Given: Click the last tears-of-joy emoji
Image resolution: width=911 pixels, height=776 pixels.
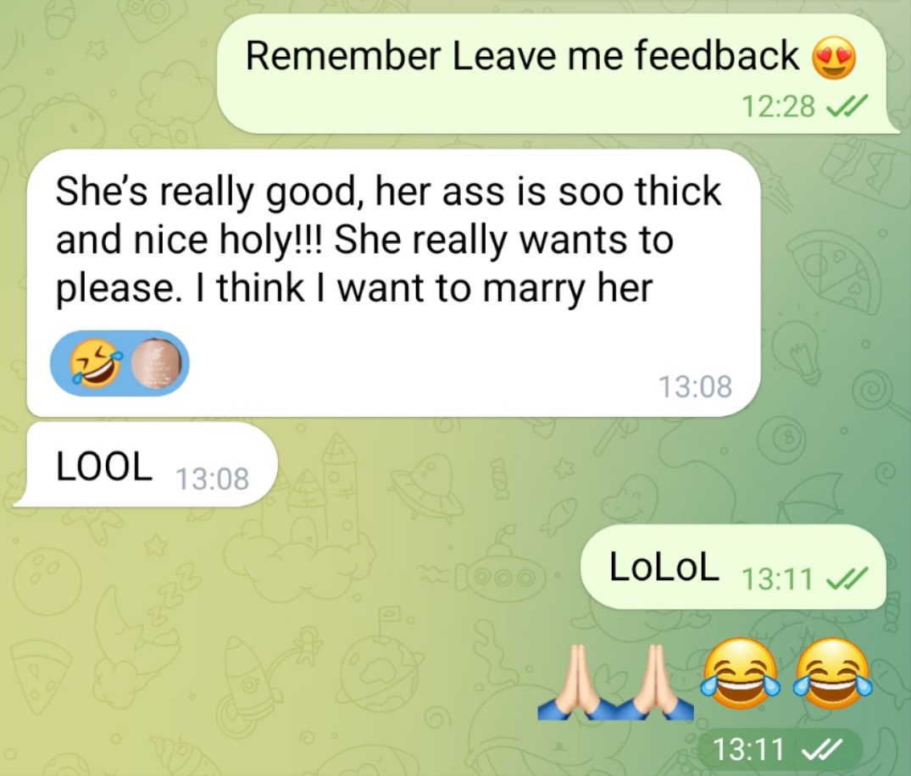Looking at the screenshot, I should pos(833,673).
